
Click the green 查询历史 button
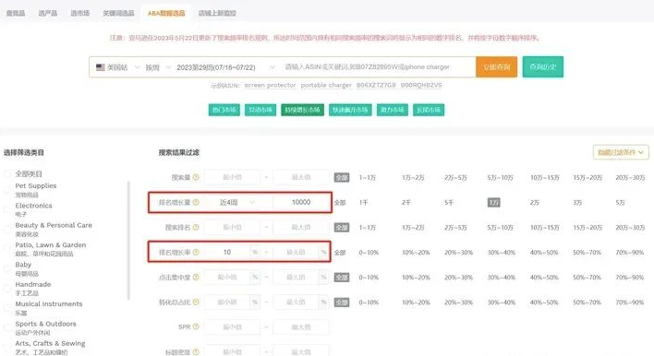[542, 67]
